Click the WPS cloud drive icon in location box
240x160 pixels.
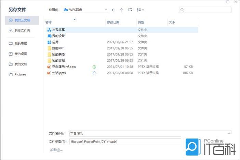[66, 10]
